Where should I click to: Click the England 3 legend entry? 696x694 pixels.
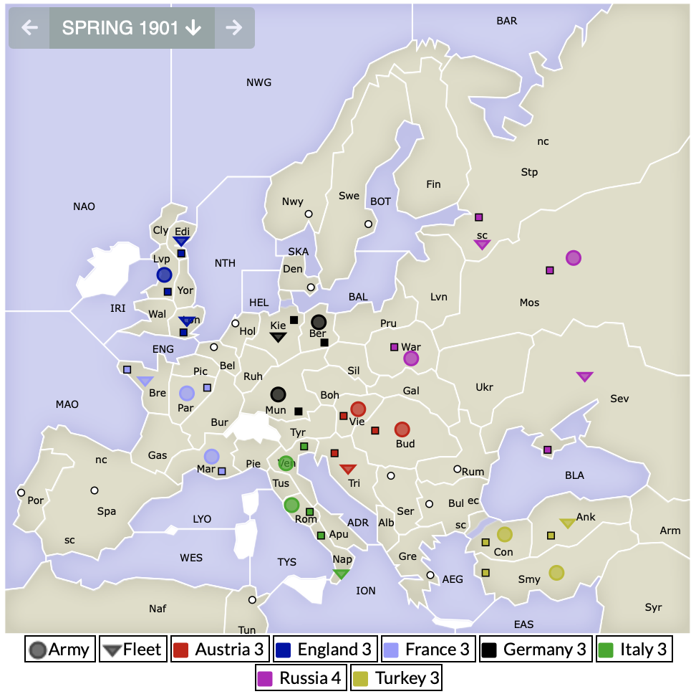[325, 649]
